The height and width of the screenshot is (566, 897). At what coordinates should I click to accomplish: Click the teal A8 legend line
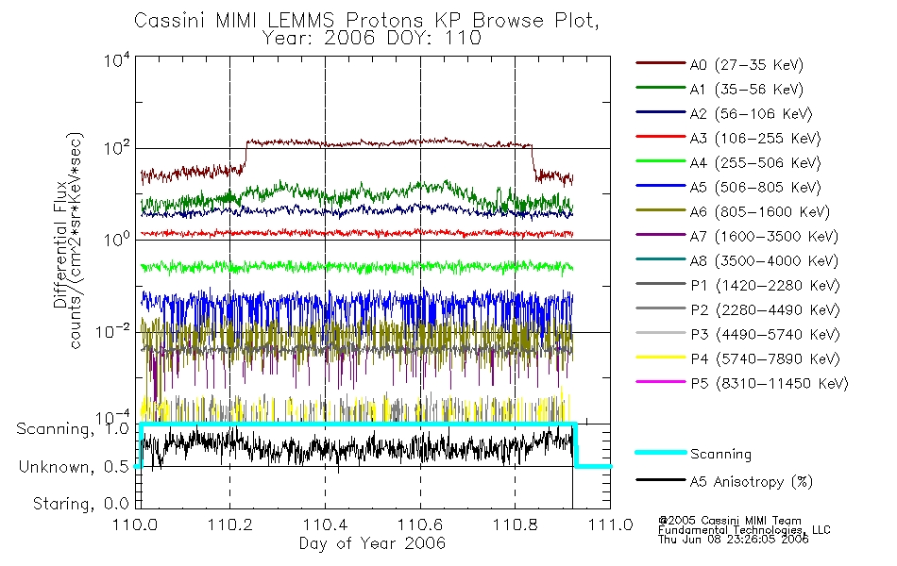pos(661,259)
